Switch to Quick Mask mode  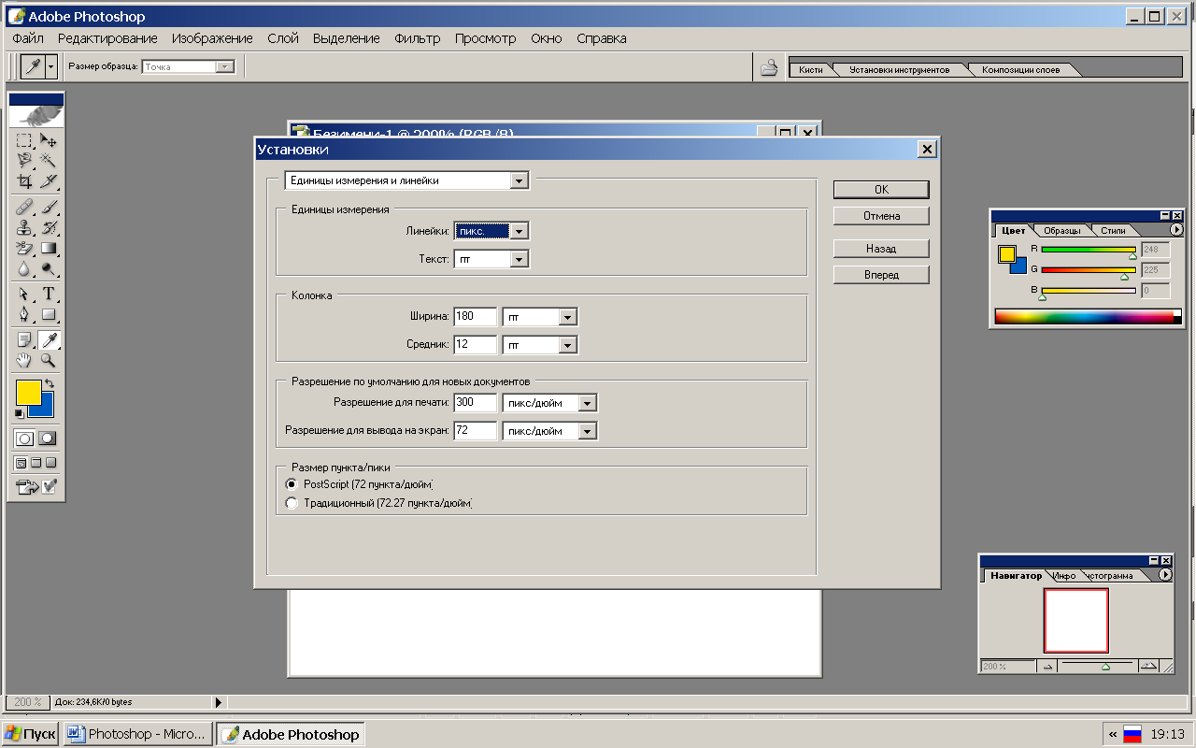pos(48,438)
